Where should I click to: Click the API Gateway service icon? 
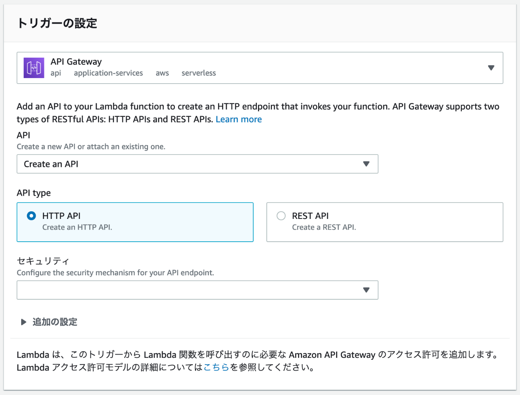(x=34, y=68)
